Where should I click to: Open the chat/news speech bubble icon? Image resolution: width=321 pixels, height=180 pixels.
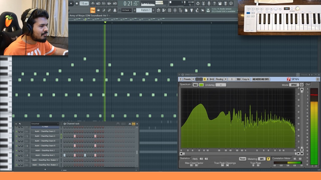coord(231,3)
